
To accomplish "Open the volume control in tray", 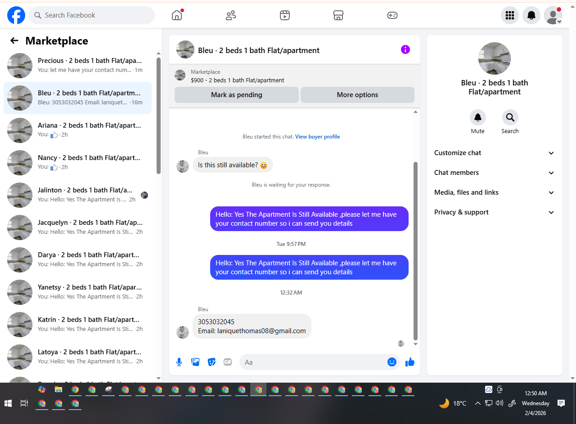I will [499, 403].
